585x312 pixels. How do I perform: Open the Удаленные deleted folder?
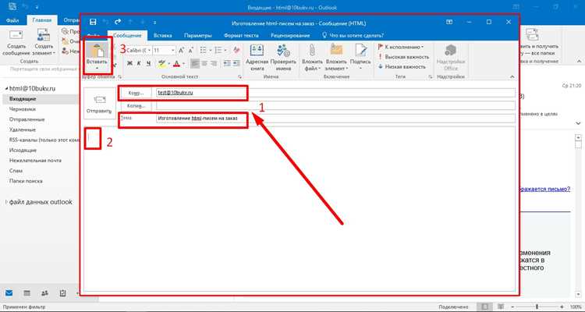(23, 129)
